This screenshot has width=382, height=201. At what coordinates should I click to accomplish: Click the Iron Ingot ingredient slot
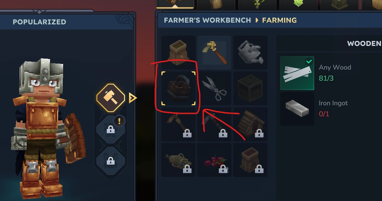pos(297,109)
